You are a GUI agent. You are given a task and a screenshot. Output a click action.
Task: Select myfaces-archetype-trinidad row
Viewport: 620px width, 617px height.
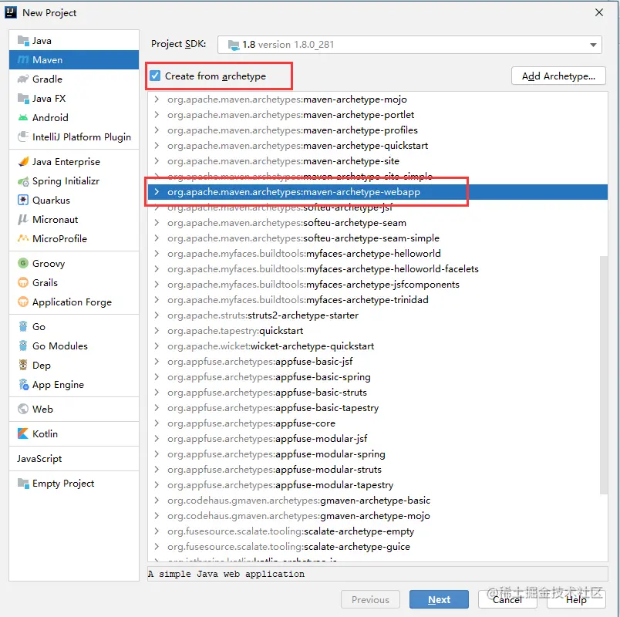[378, 300]
